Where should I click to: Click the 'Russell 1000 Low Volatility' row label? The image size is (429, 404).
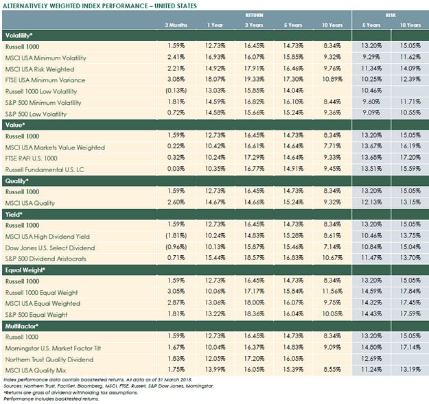[41, 92]
